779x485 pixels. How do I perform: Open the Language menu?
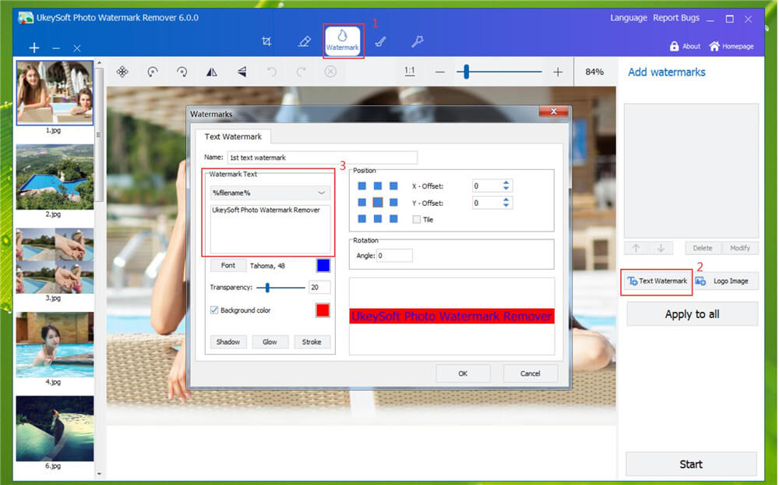tap(628, 18)
